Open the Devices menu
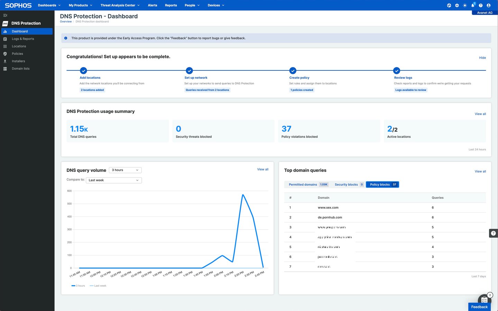 216,5
